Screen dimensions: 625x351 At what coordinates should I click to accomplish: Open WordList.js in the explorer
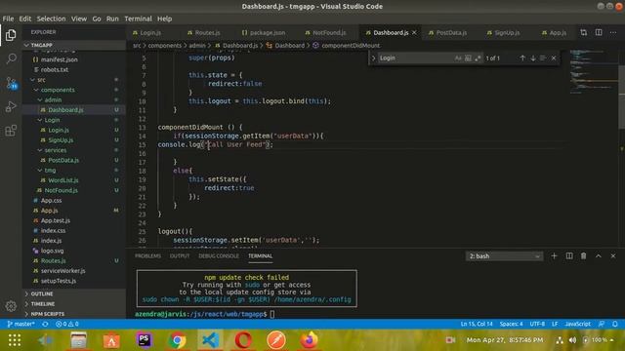click(x=62, y=180)
